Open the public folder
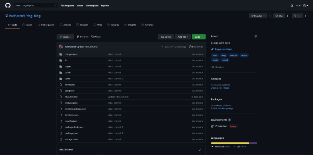The image size is (313, 155). click(68, 72)
